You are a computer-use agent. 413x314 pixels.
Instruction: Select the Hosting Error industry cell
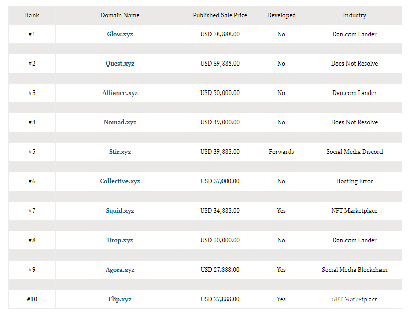tap(354, 181)
